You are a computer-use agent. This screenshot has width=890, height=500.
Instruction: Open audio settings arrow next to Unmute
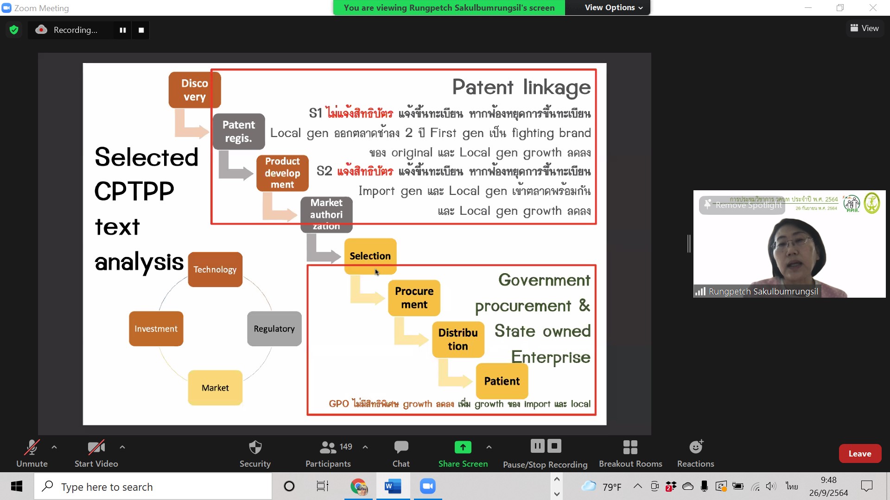54,447
